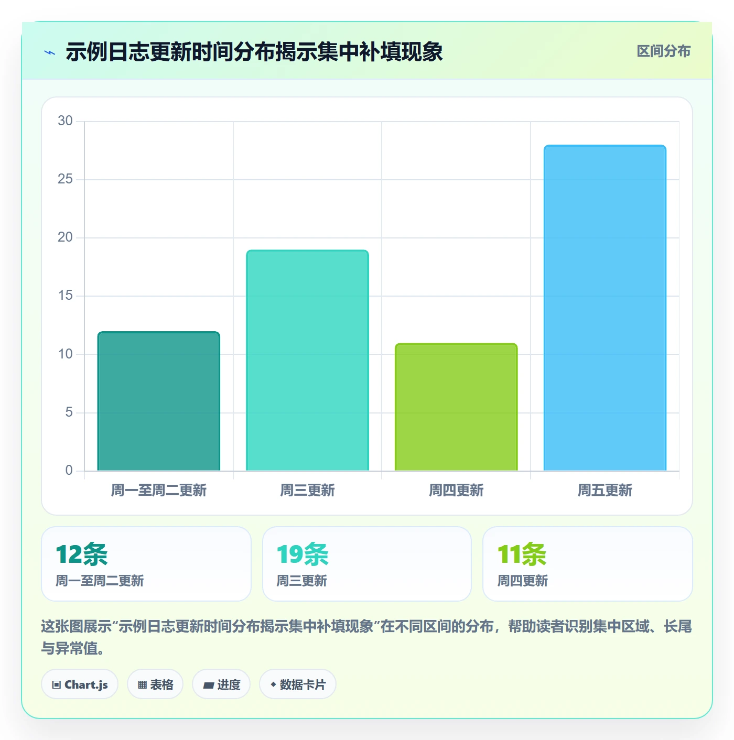Click the 20 y-axis tick label
This screenshot has height=740, width=734.
point(65,237)
